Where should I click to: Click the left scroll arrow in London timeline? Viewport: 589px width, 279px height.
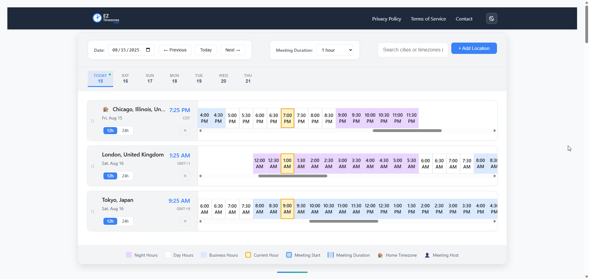200,176
